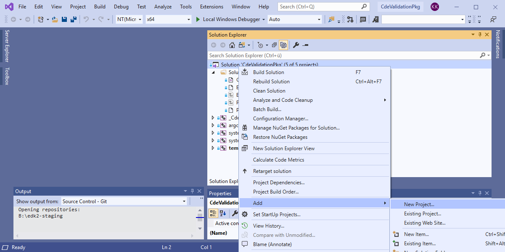Image resolution: width=505 pixels, height=252 pixels.
Task: Start the Local Windows Debugger
Action: click(230, 19)
